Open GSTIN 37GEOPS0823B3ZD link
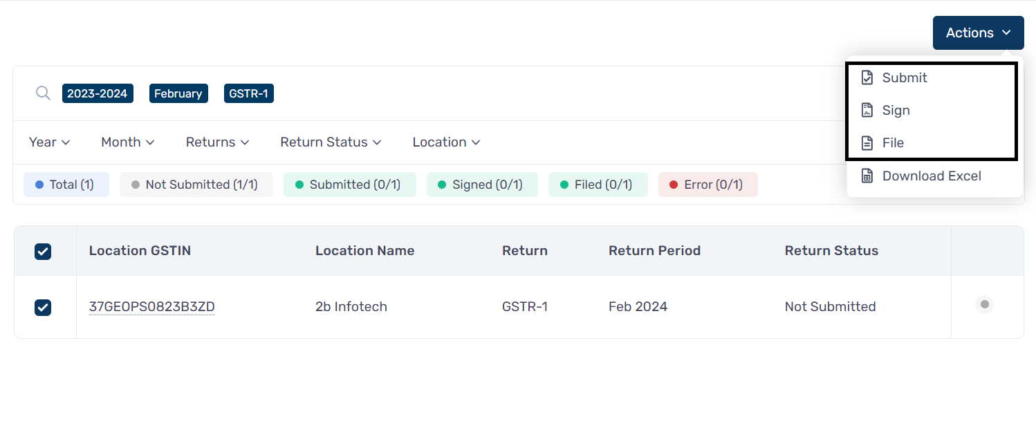Screen dimensions: 1036x448 click(x=151, y=307)
